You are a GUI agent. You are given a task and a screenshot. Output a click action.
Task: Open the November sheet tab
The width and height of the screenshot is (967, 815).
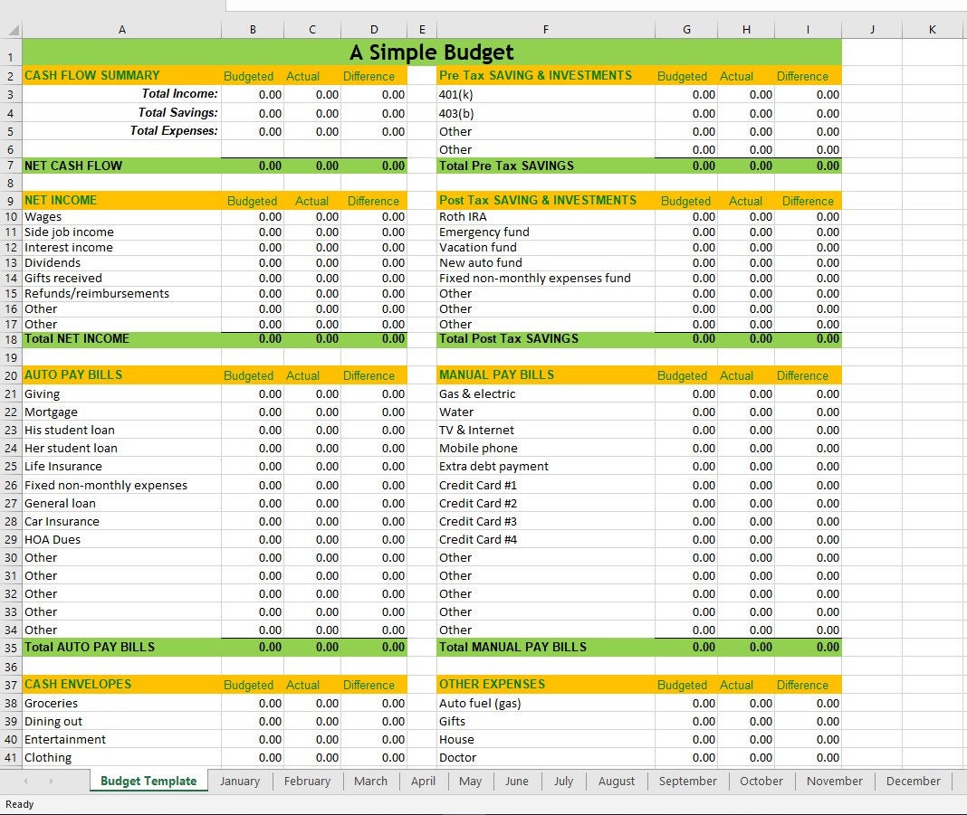click(835, 782)
